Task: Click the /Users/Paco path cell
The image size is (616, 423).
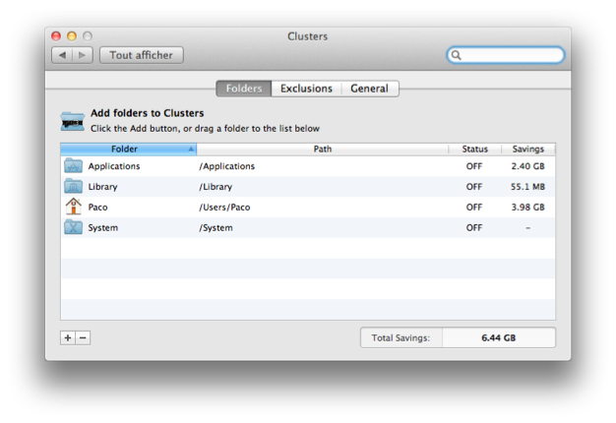Action: [x=224, y=207]
